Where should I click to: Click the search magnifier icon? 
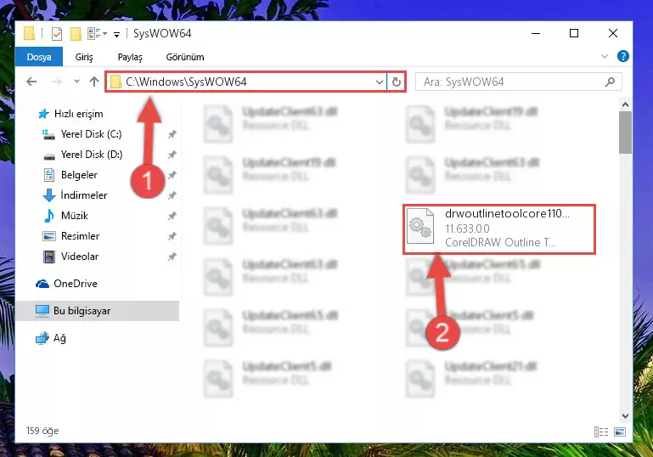pyautogui.click(x=610, y=82)
